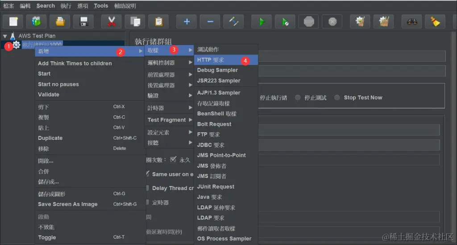
Task: Select the 停止測試 radio button
Action: pyautogui.click(x=298, y=97)
